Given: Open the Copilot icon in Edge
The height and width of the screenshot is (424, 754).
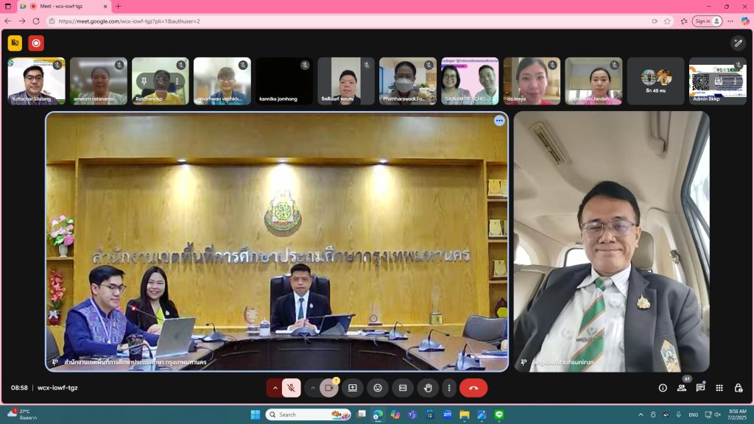Looking at the screenshot, I should point(745,21).
